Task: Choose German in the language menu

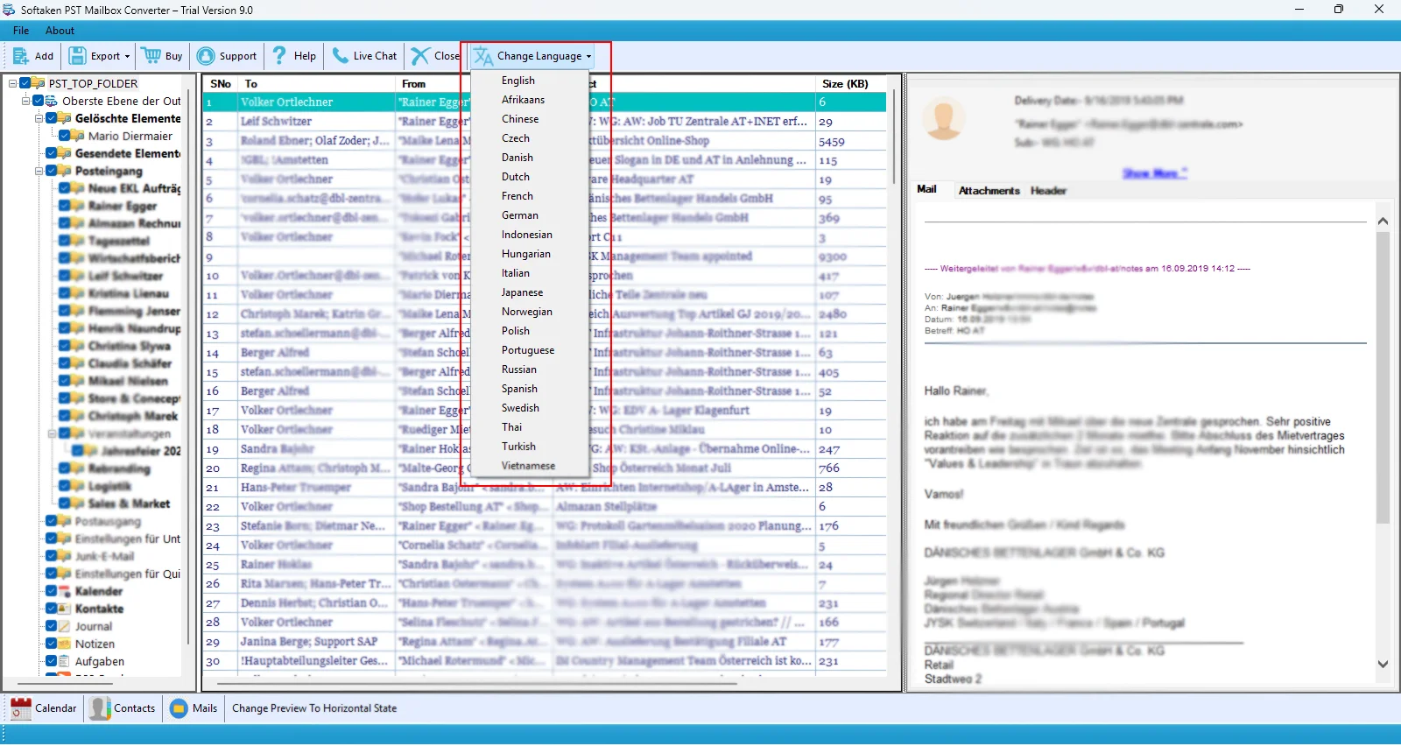Action: [x=529, y=215]
